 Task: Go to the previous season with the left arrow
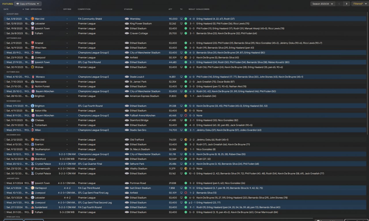click(339, 4)
